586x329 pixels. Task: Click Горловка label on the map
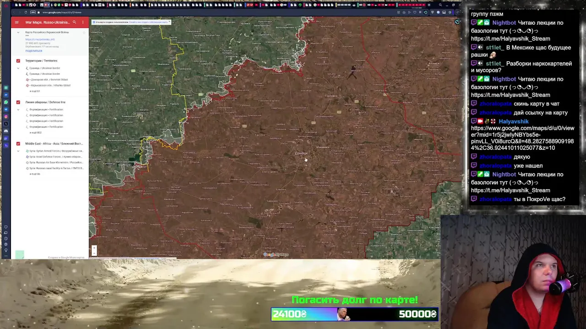331,96
